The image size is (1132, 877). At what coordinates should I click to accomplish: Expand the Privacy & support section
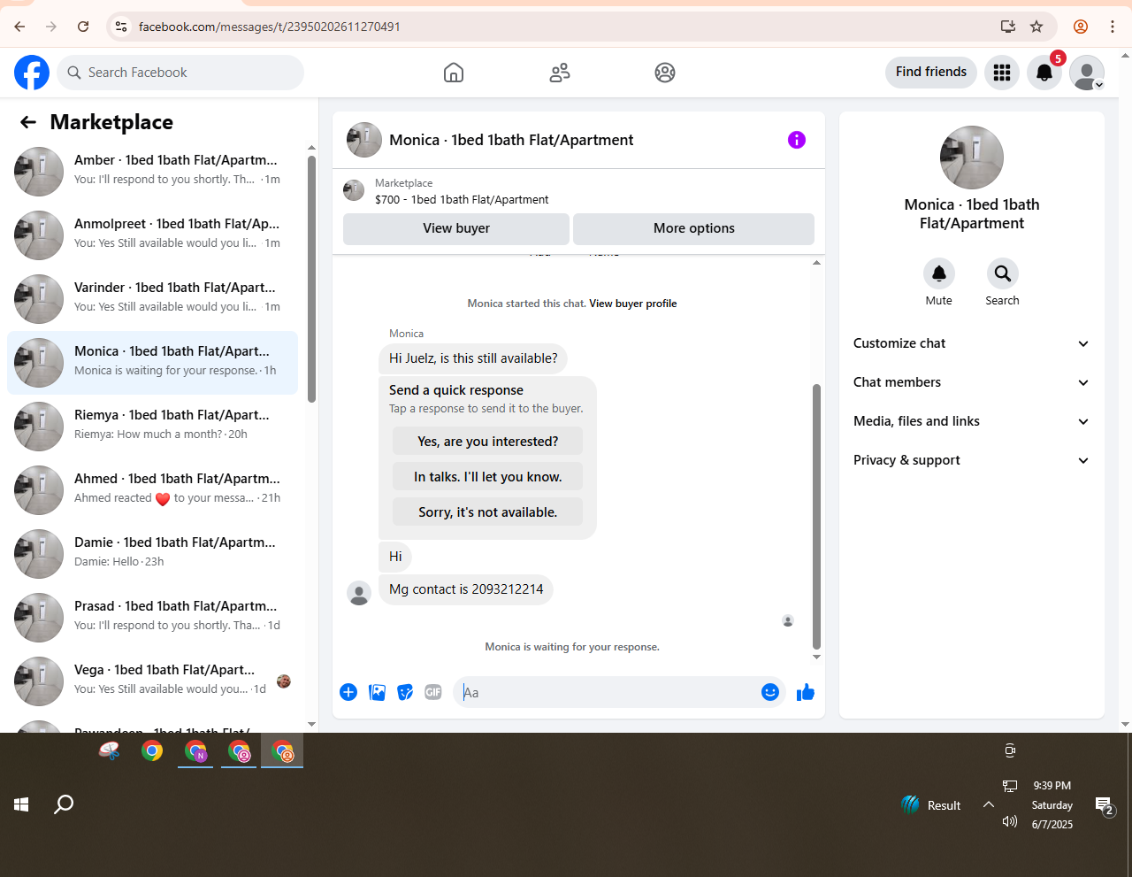971,460
